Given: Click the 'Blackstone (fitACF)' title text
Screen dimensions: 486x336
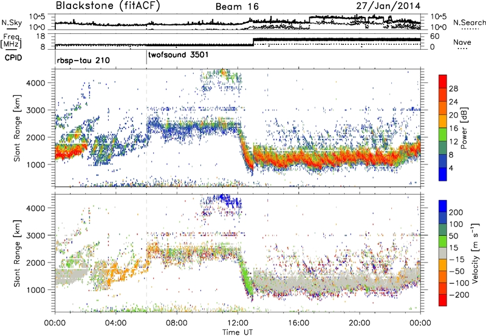Looking at the screenshot, I should click(x=108, y=5).
